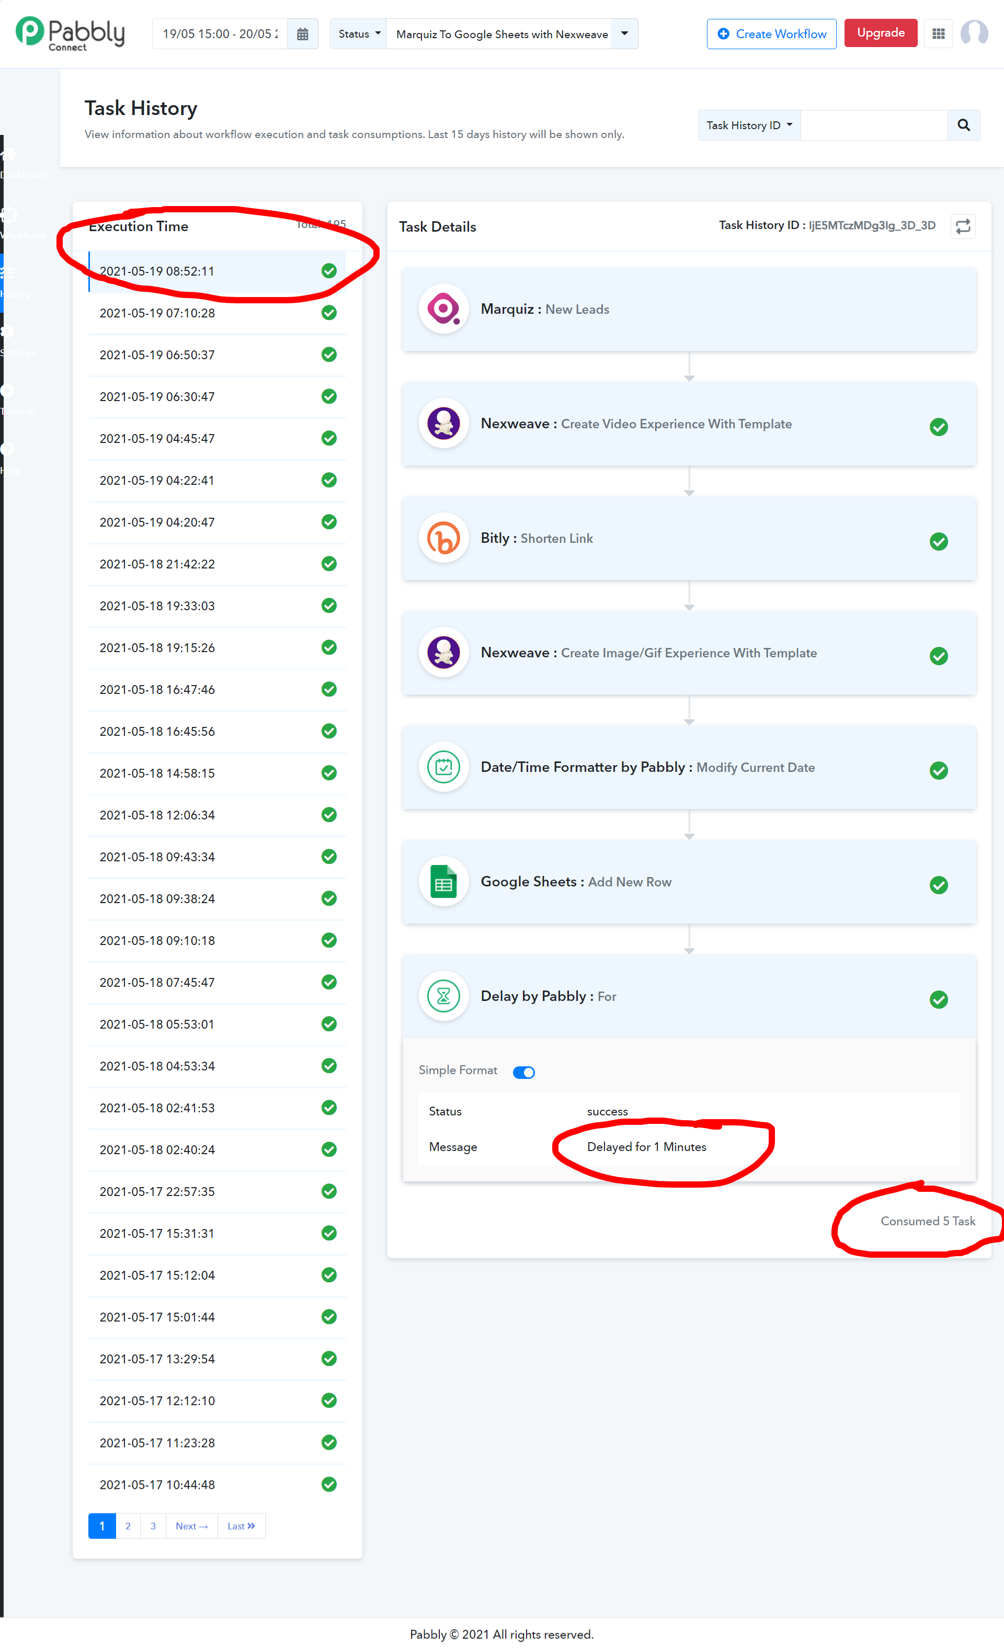Jump to the Last page link
The image size is (1004, 1651).
click(x=241, y=1525)
